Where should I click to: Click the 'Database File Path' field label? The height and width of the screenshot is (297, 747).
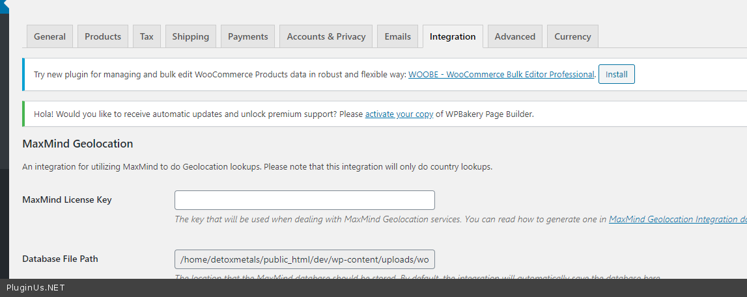pos(60,259)
